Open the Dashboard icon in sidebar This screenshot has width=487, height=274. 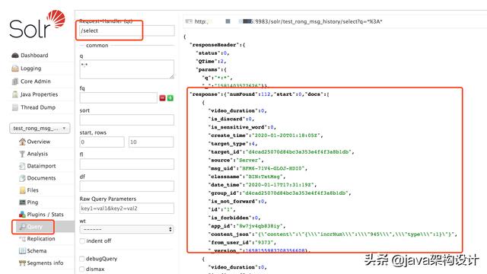(x=15, y=56)
